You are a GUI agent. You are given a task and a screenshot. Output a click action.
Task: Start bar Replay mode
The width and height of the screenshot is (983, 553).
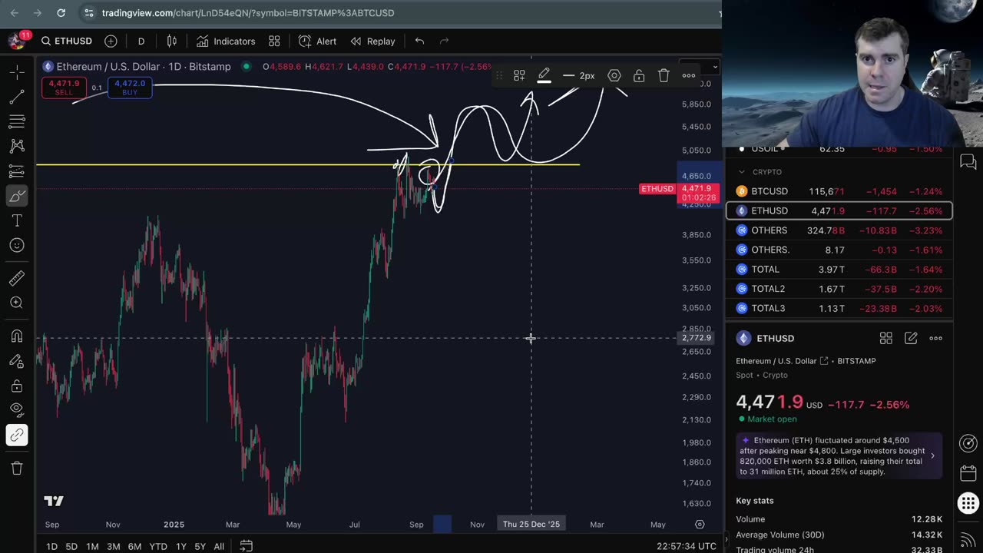pos(372,41)
